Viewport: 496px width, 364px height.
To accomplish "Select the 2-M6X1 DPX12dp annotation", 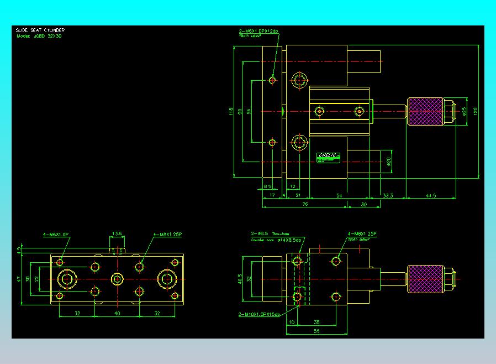I will [258, 31].
